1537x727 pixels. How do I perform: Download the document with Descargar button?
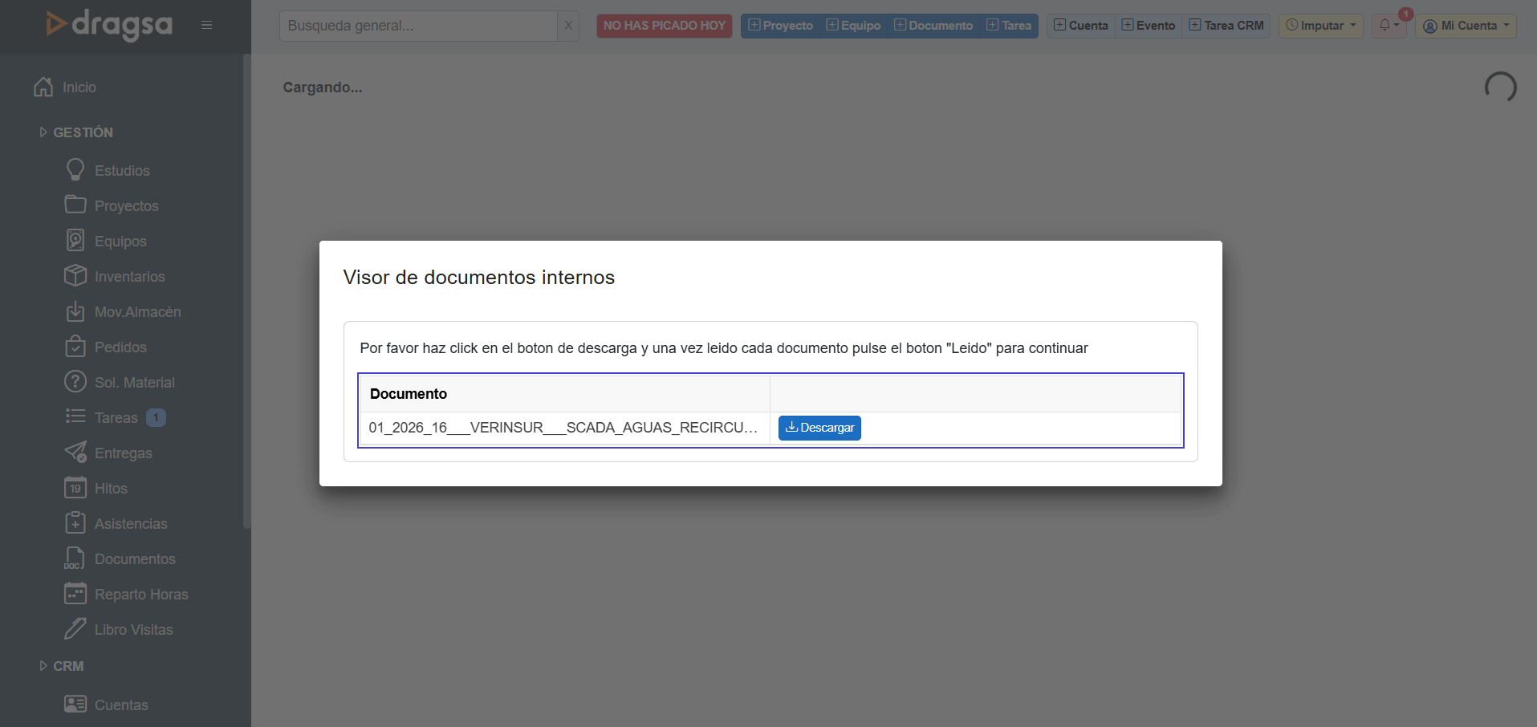point(819,428)
